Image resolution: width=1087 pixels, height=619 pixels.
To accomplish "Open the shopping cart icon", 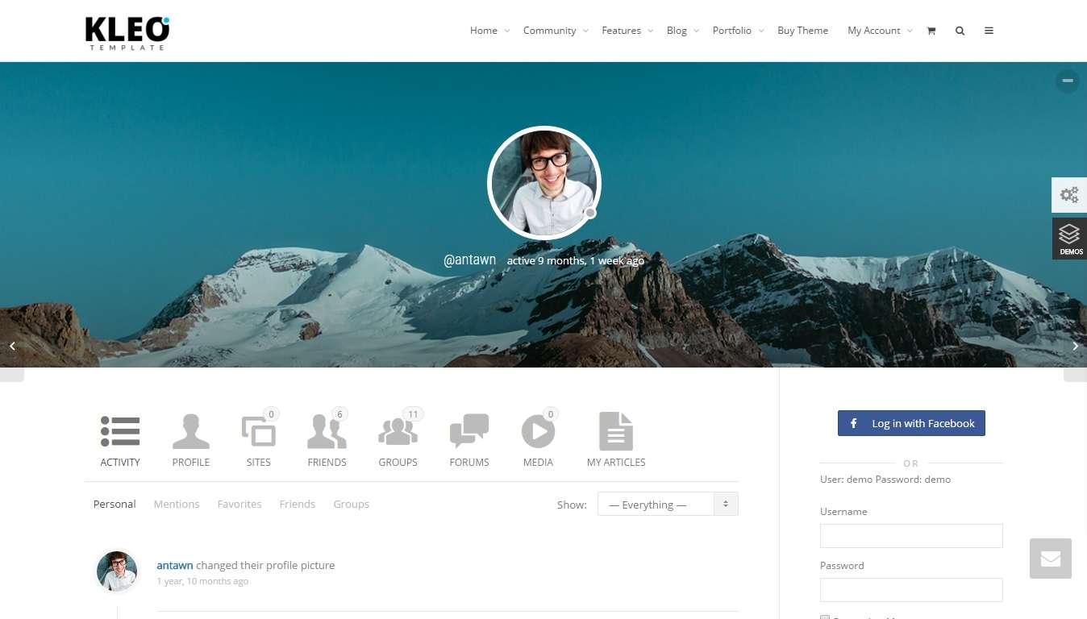I will (931, 31).
